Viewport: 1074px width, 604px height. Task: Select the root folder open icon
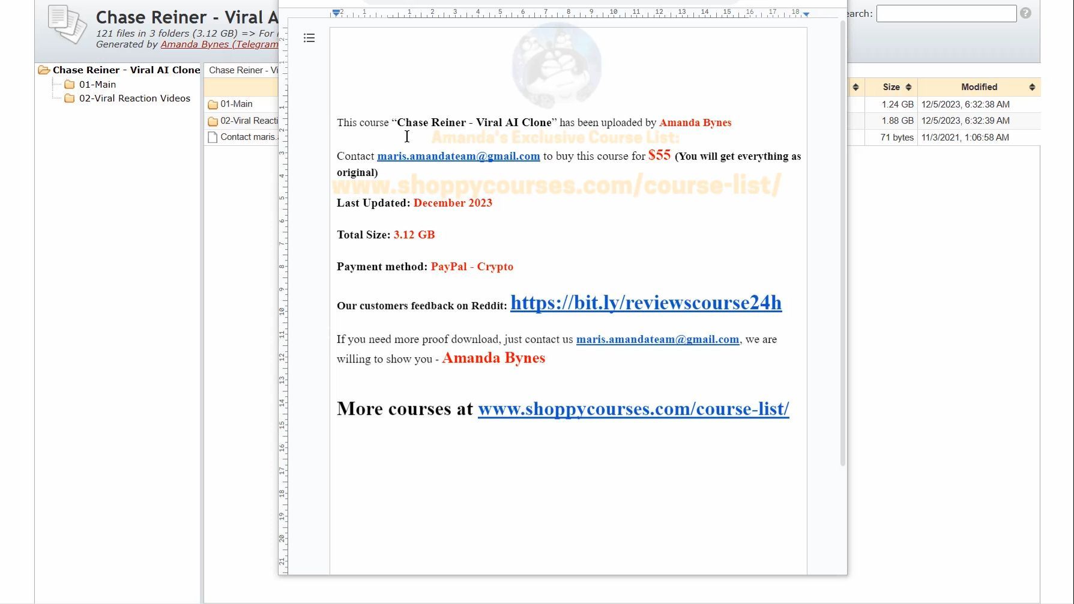coord(44,70)
